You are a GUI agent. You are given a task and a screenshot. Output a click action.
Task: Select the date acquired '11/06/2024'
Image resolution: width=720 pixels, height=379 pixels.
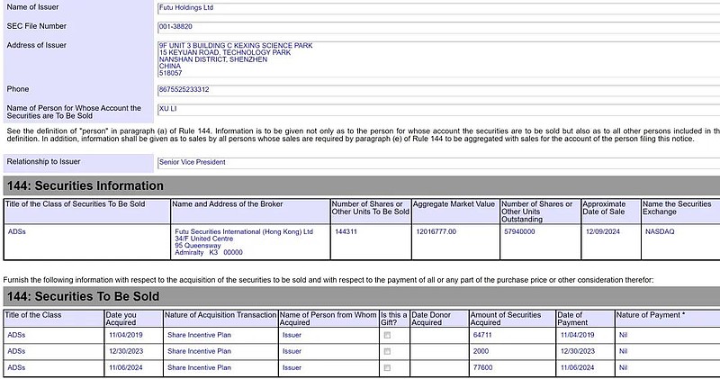tap(126, 367)
